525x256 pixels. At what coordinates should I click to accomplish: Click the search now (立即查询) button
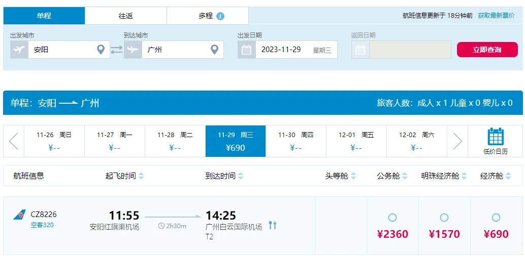point(487,50)
